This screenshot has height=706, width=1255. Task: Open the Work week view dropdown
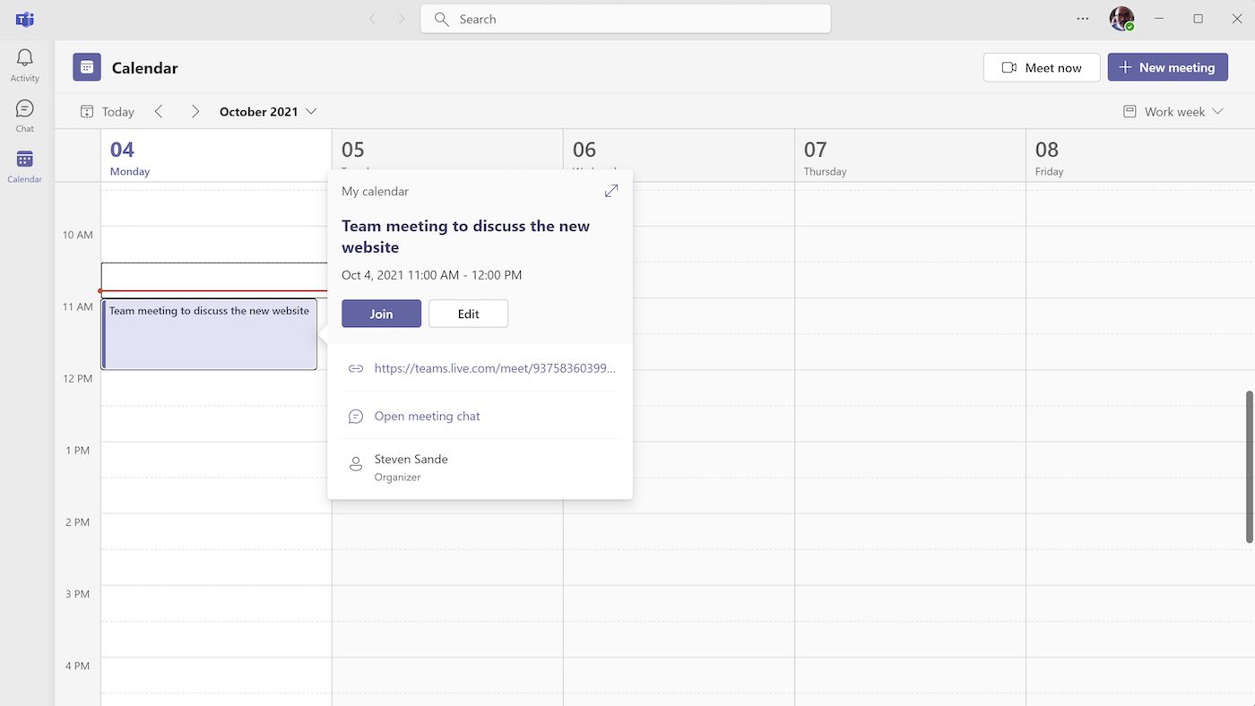(x=1173, y=112)
